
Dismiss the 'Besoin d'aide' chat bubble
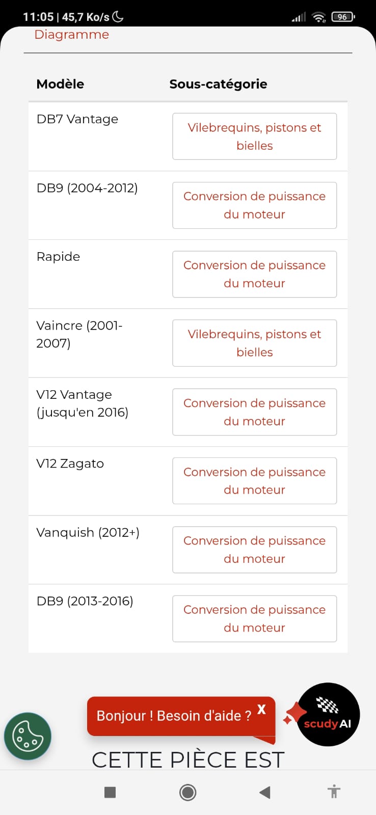pyautogui.click(x=261, y=709)
